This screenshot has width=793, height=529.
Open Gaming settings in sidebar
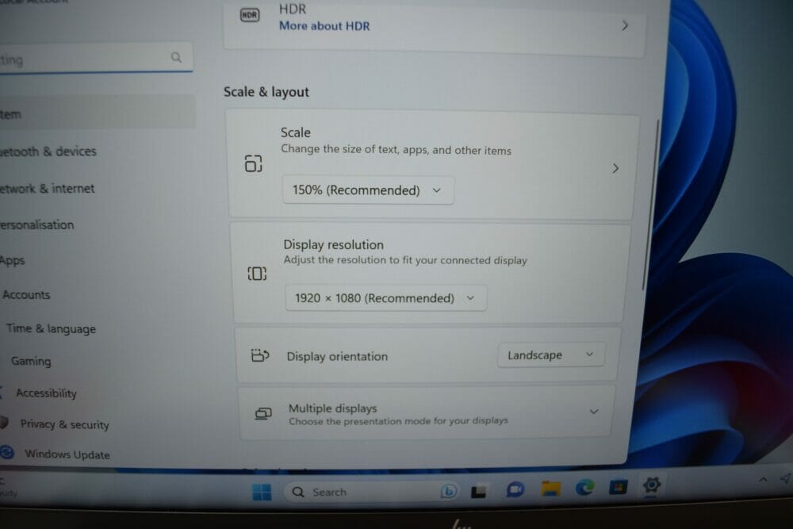coord(31,361)
